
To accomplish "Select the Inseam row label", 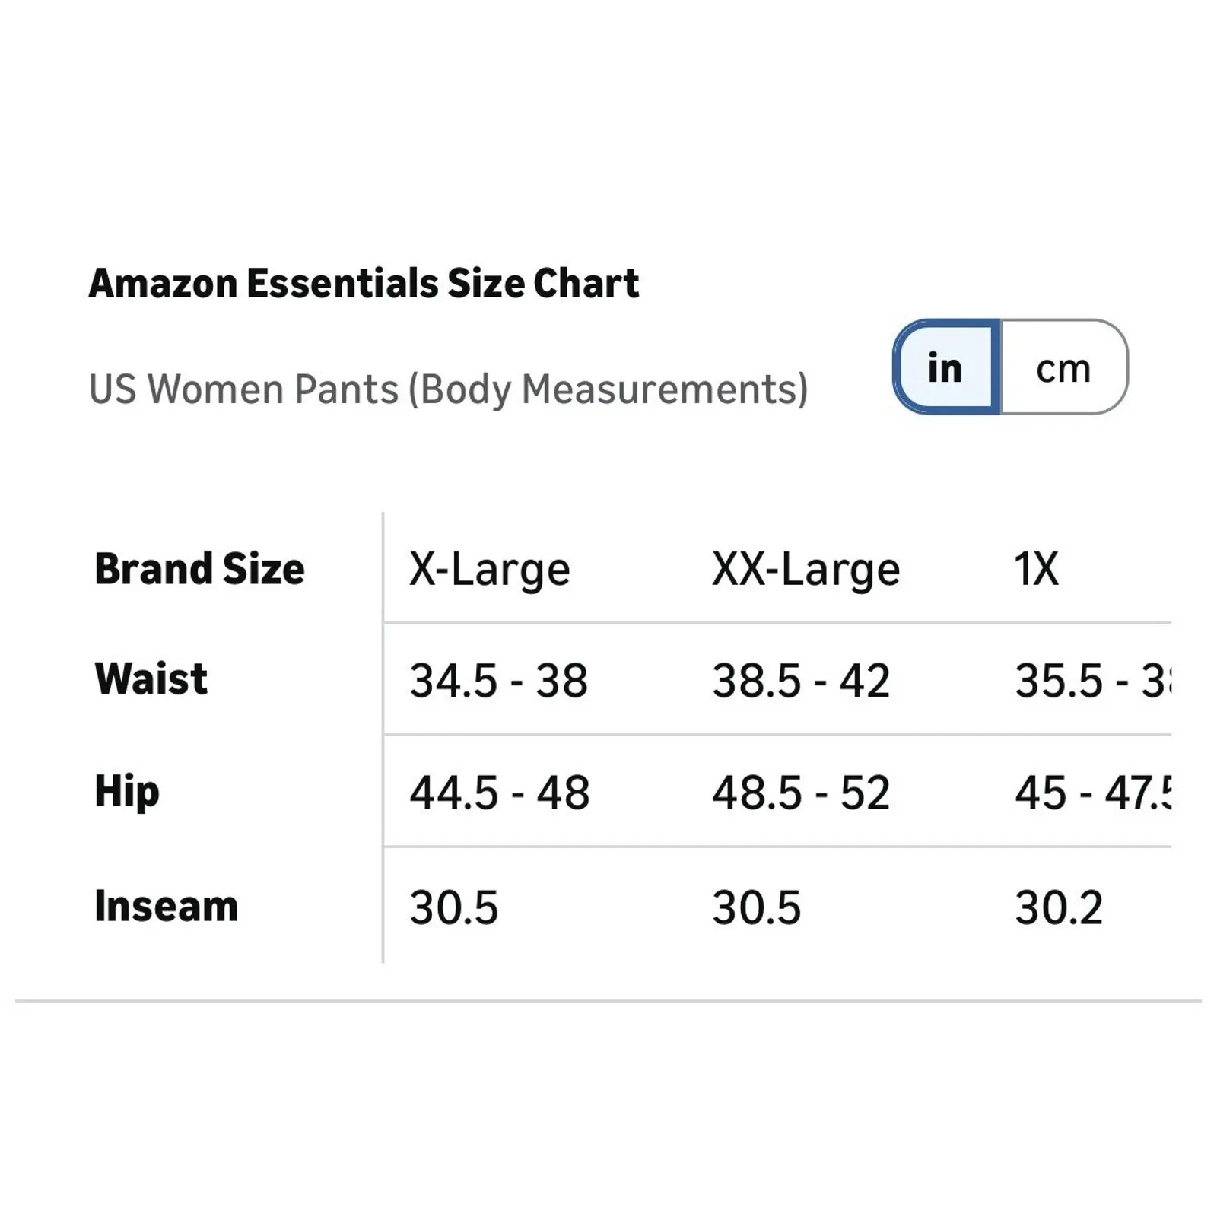I will click(166, 905).
